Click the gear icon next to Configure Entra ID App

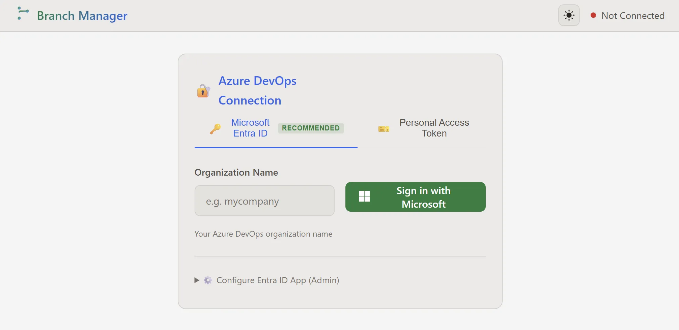[x=208, y=280]
